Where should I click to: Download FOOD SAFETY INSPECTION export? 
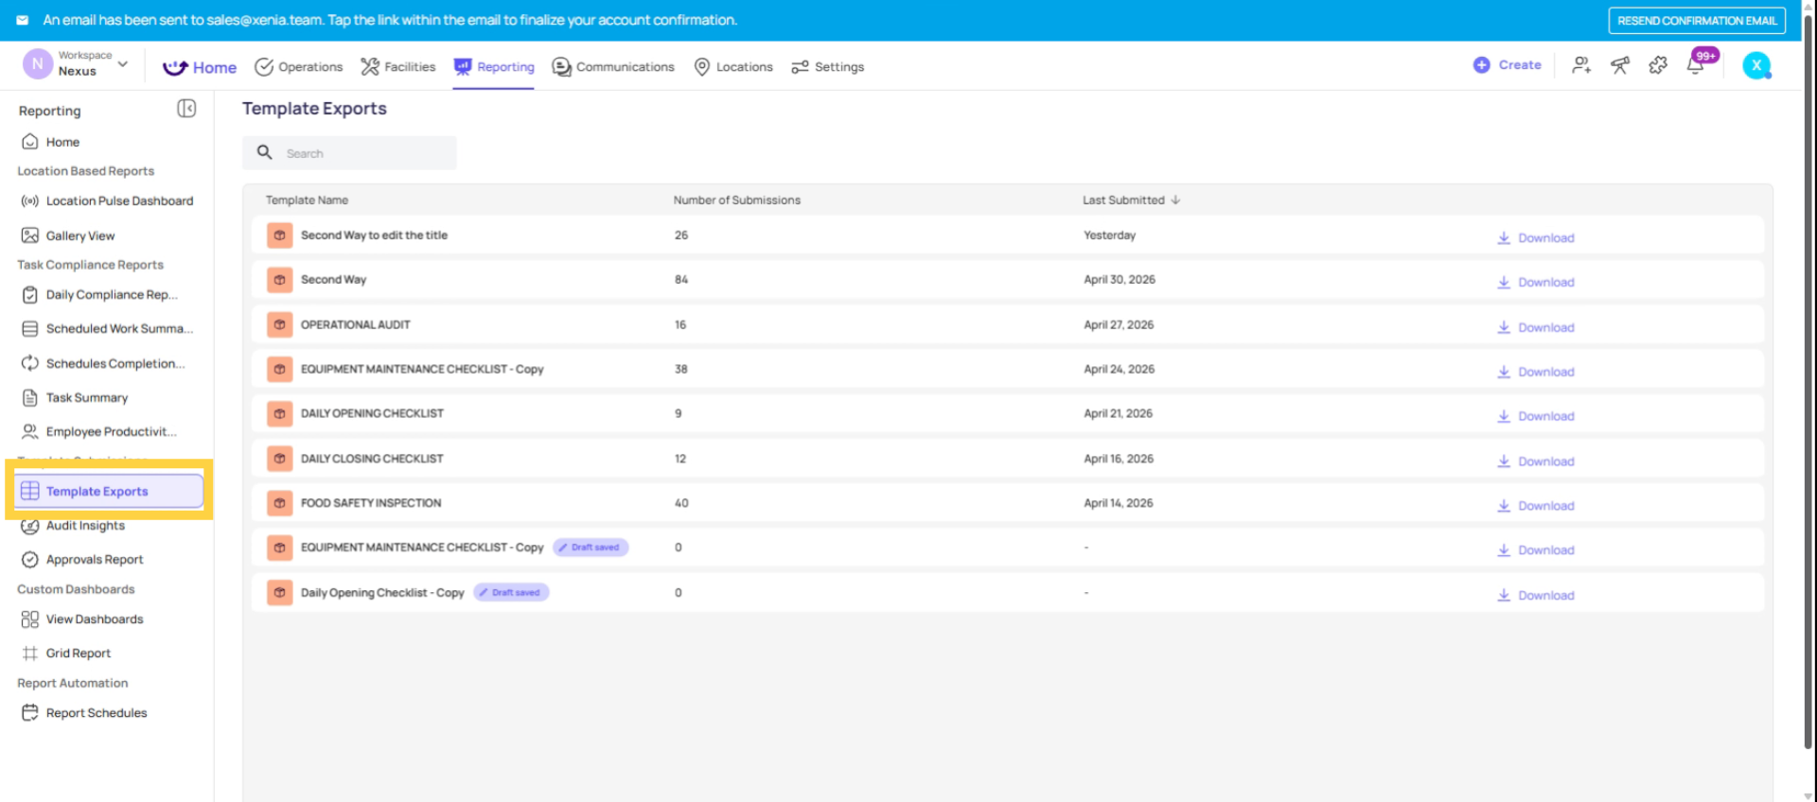coord(1536,506)
